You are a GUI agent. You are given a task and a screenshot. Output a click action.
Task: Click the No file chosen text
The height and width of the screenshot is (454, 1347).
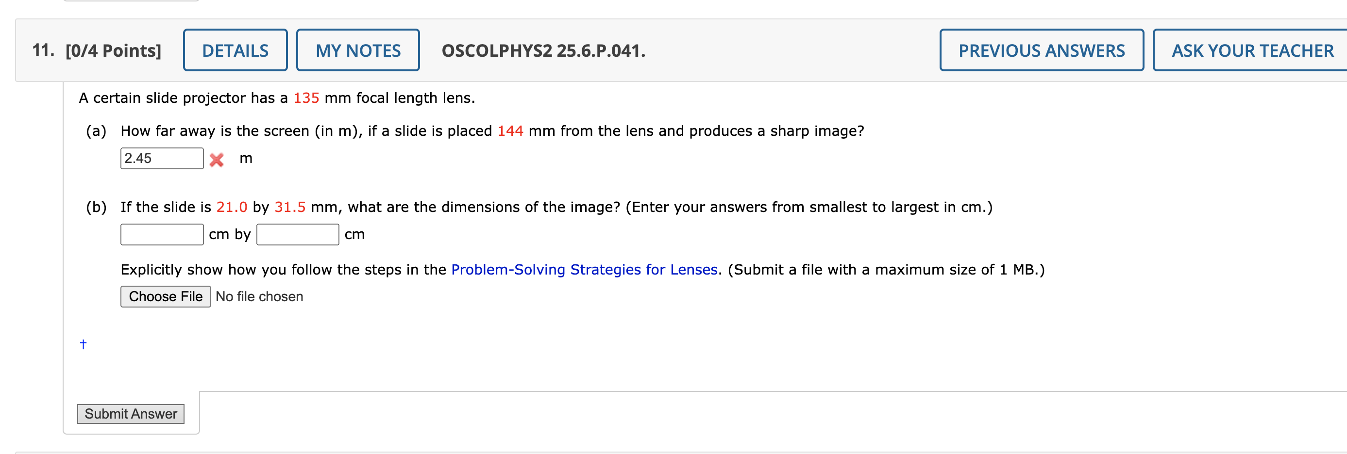coord(259,296)
